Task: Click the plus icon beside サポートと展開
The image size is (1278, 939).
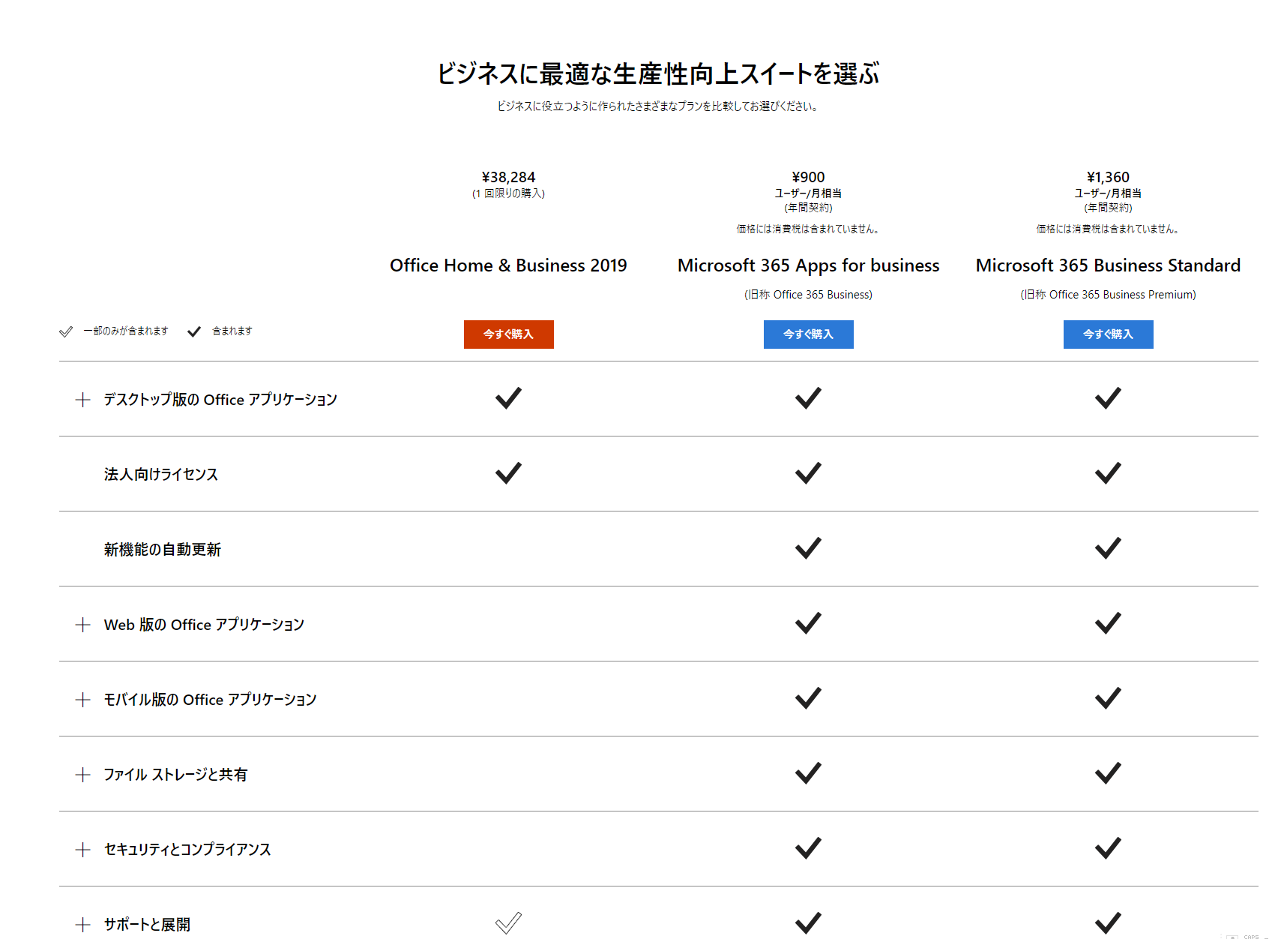Action: 83,925
